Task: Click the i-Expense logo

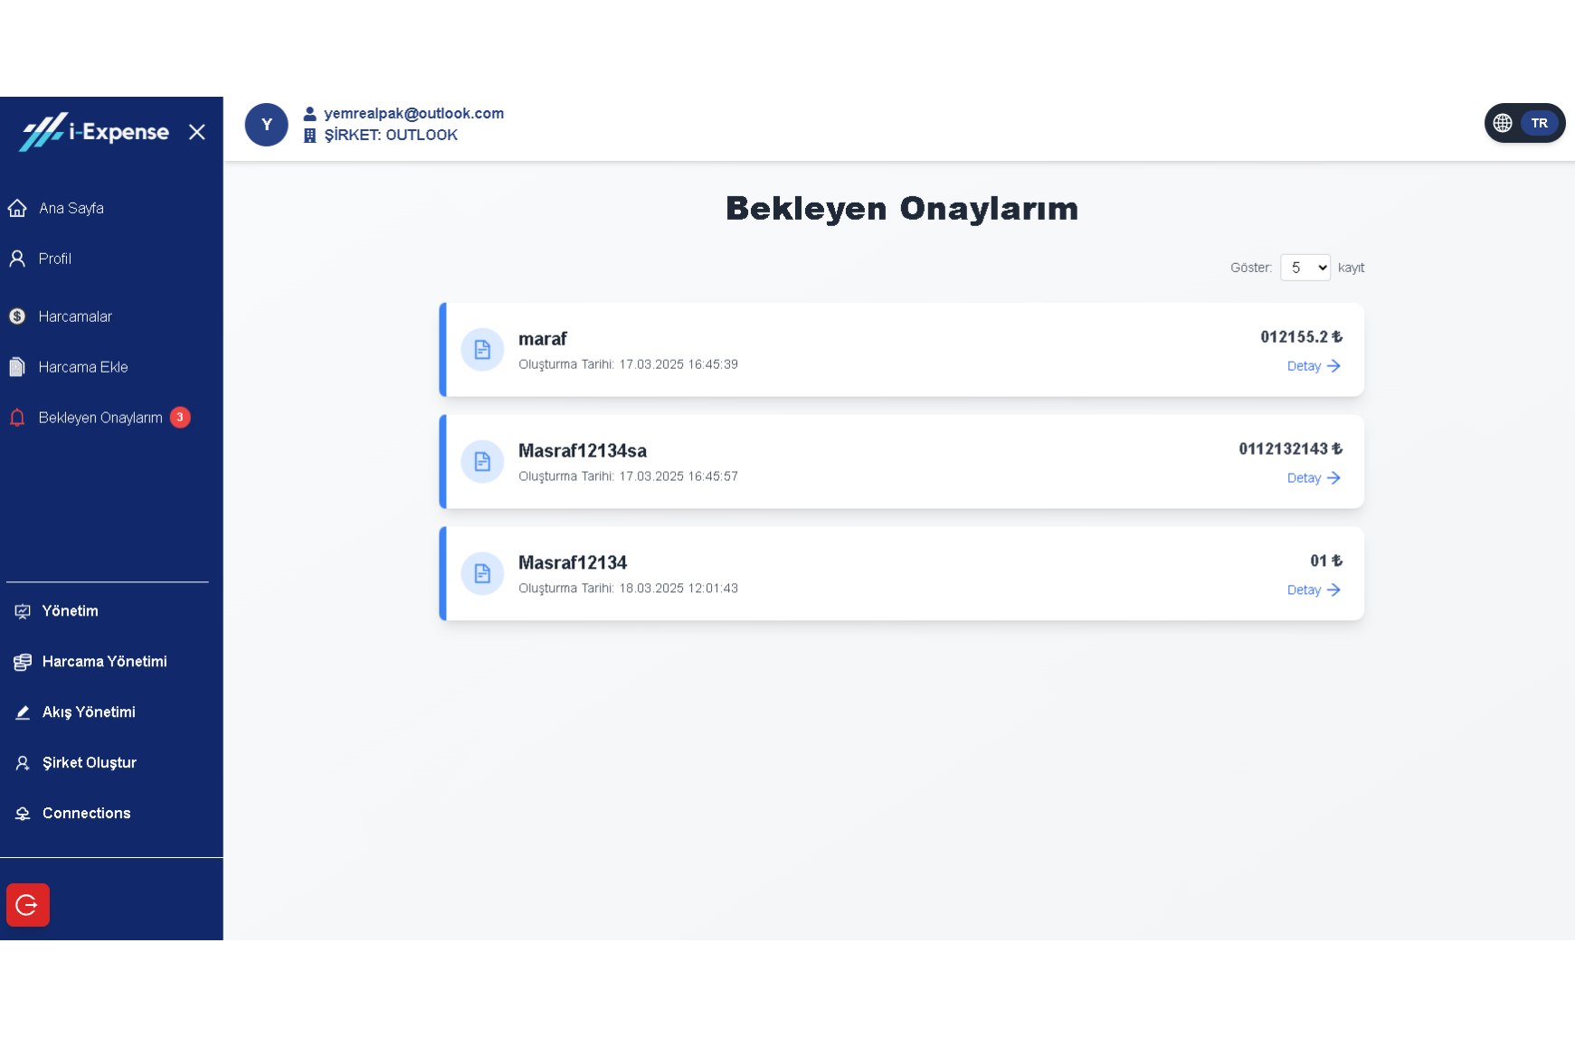Action: (95, 132)
